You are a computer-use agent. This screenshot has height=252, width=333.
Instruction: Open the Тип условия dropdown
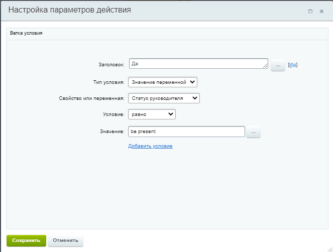pyautogui.click(x=163, y=82)
